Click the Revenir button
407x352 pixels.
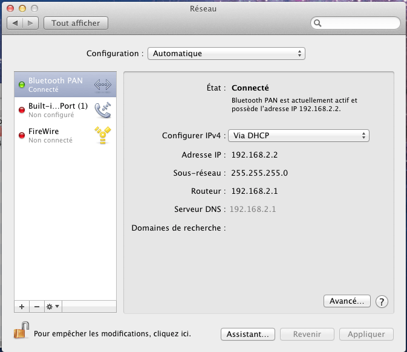pyautogui.click(x=307, y=334)
